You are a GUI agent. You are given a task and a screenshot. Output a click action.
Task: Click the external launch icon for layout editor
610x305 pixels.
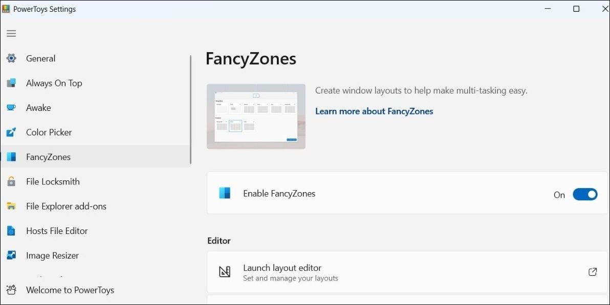pyautogui.click(x=593, y=272)
